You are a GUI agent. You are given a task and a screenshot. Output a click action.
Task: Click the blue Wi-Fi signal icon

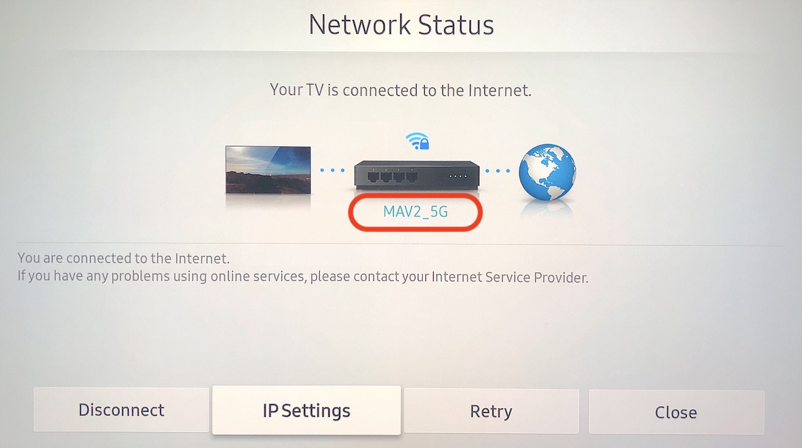(x=412, y=140)
